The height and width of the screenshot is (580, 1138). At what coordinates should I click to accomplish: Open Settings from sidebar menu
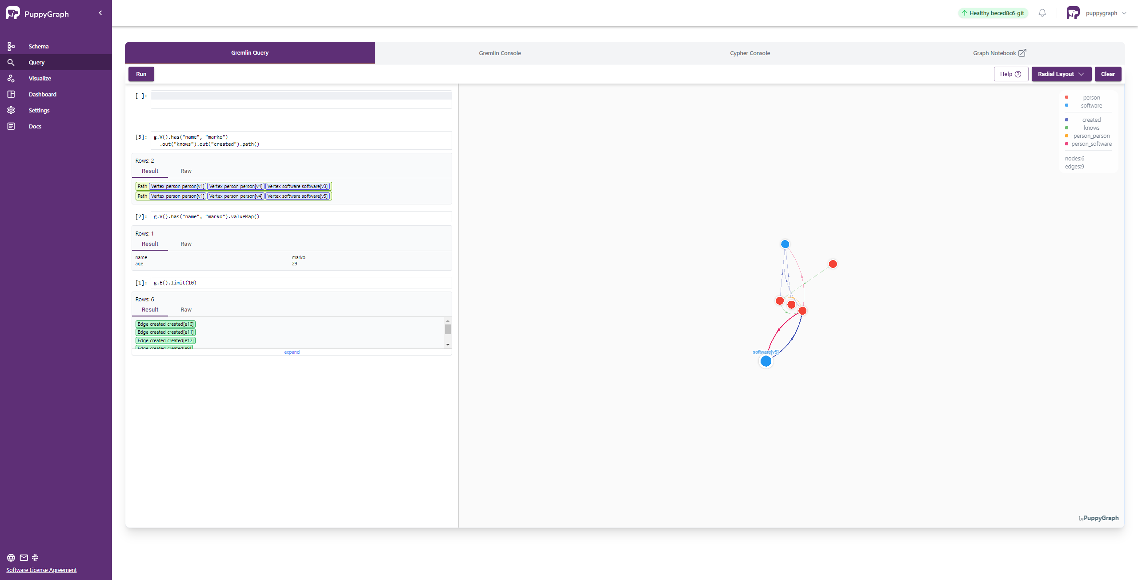[x=39, y=110]
